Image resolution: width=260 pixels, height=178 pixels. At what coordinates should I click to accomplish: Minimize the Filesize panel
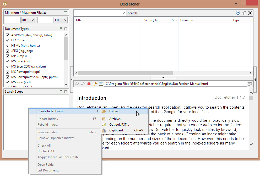point(66,12)
